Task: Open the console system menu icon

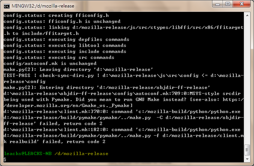Action: pos(7,6)
